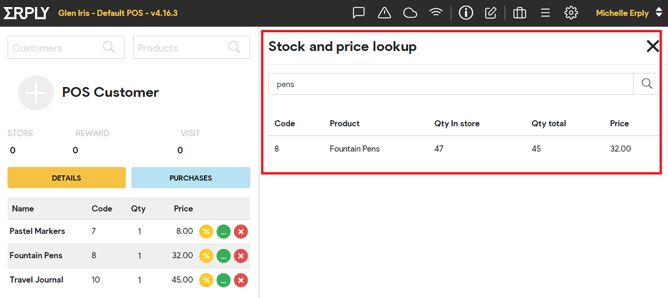Click the 32.00 price in lookup results
This screenshot has width=668, height=298.
tap(621, 149)
